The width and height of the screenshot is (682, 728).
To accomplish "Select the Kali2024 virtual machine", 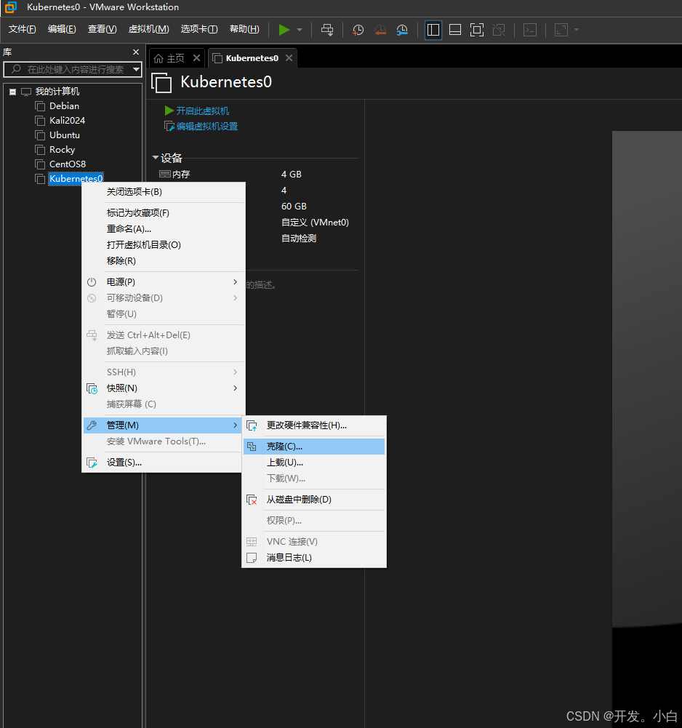I will [x=68, y=120].
